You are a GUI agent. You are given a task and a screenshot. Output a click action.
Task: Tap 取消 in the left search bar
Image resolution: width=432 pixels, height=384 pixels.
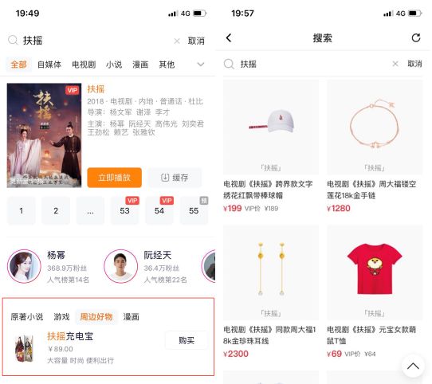196,41
